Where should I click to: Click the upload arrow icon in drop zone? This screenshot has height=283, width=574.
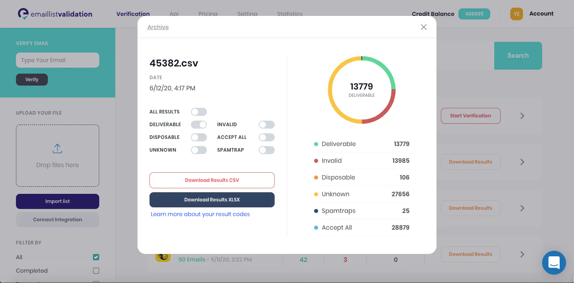(x=57, y=149)
